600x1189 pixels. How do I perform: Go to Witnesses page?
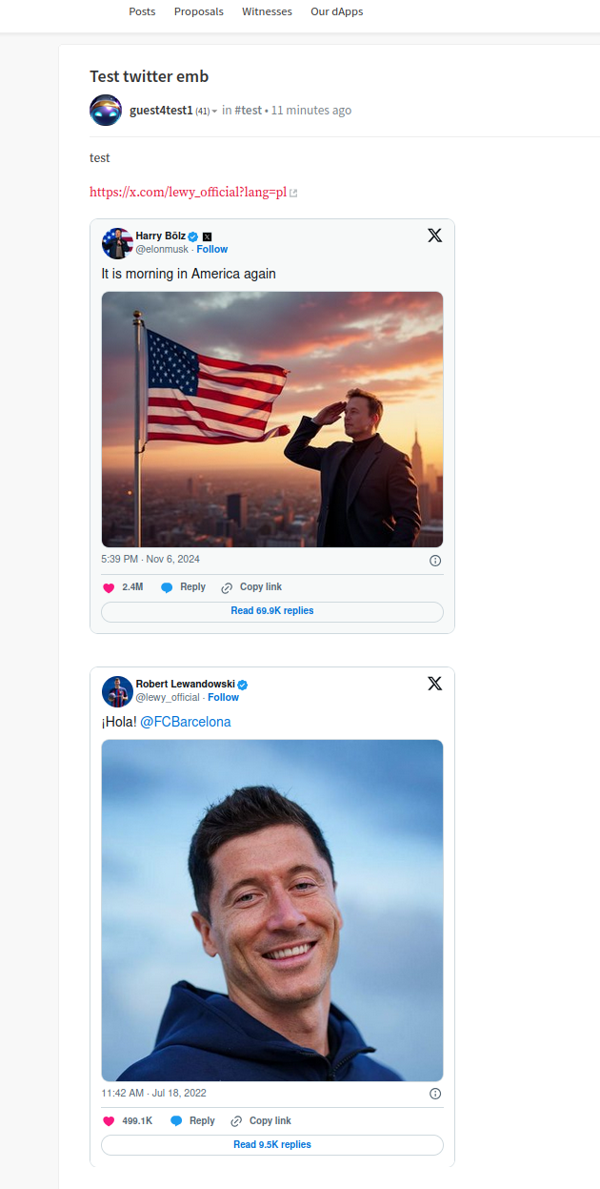267,11
